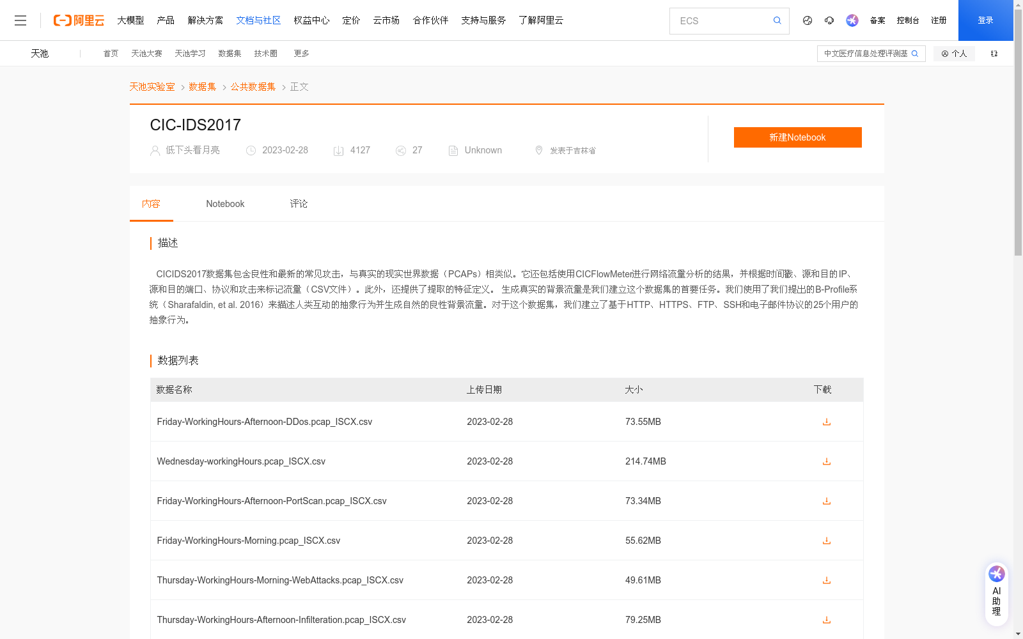Click inside the ECS search input field

point(716,20)
